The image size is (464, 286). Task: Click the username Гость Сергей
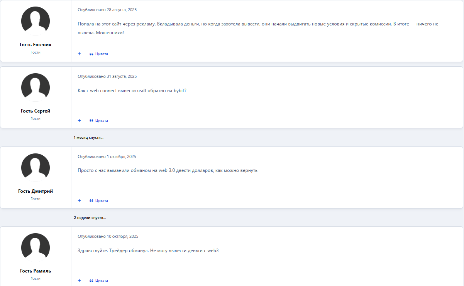[36, 111]
